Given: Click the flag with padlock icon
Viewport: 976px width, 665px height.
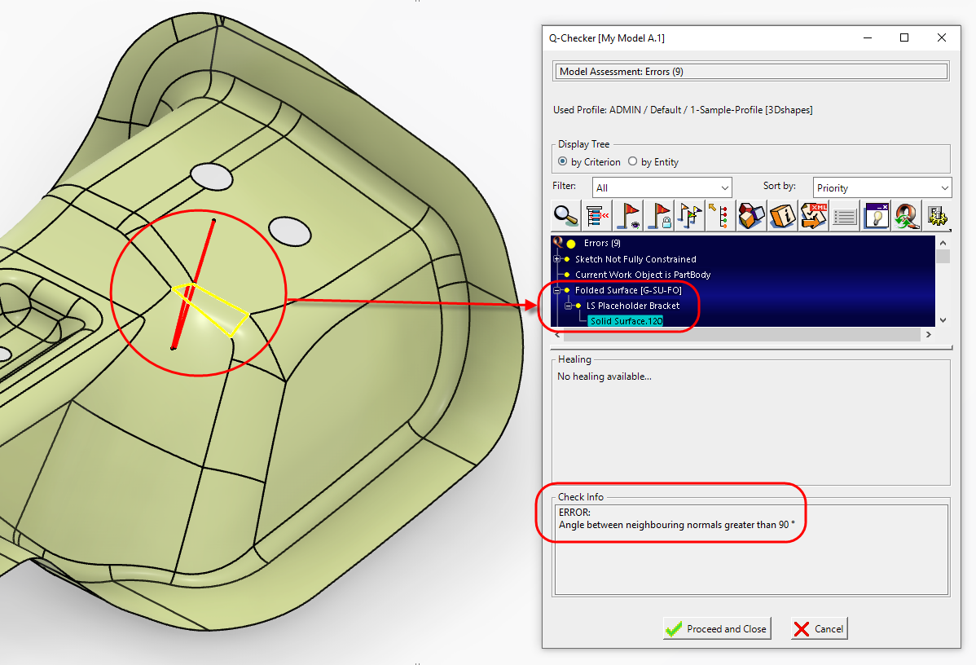Looking at the screenshot, I should 658,216.
